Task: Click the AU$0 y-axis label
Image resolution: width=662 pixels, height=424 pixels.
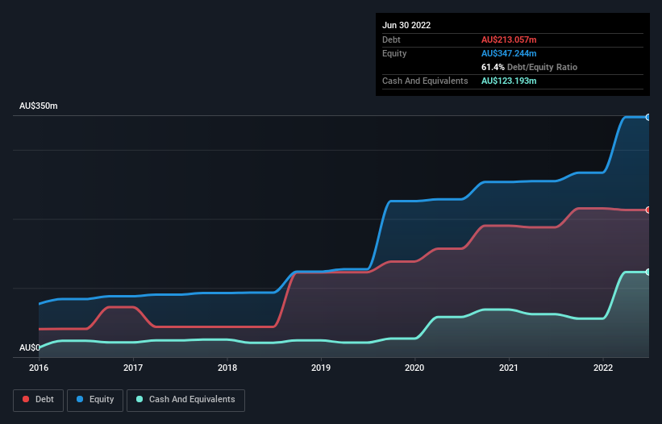Action: click(30, 347)
